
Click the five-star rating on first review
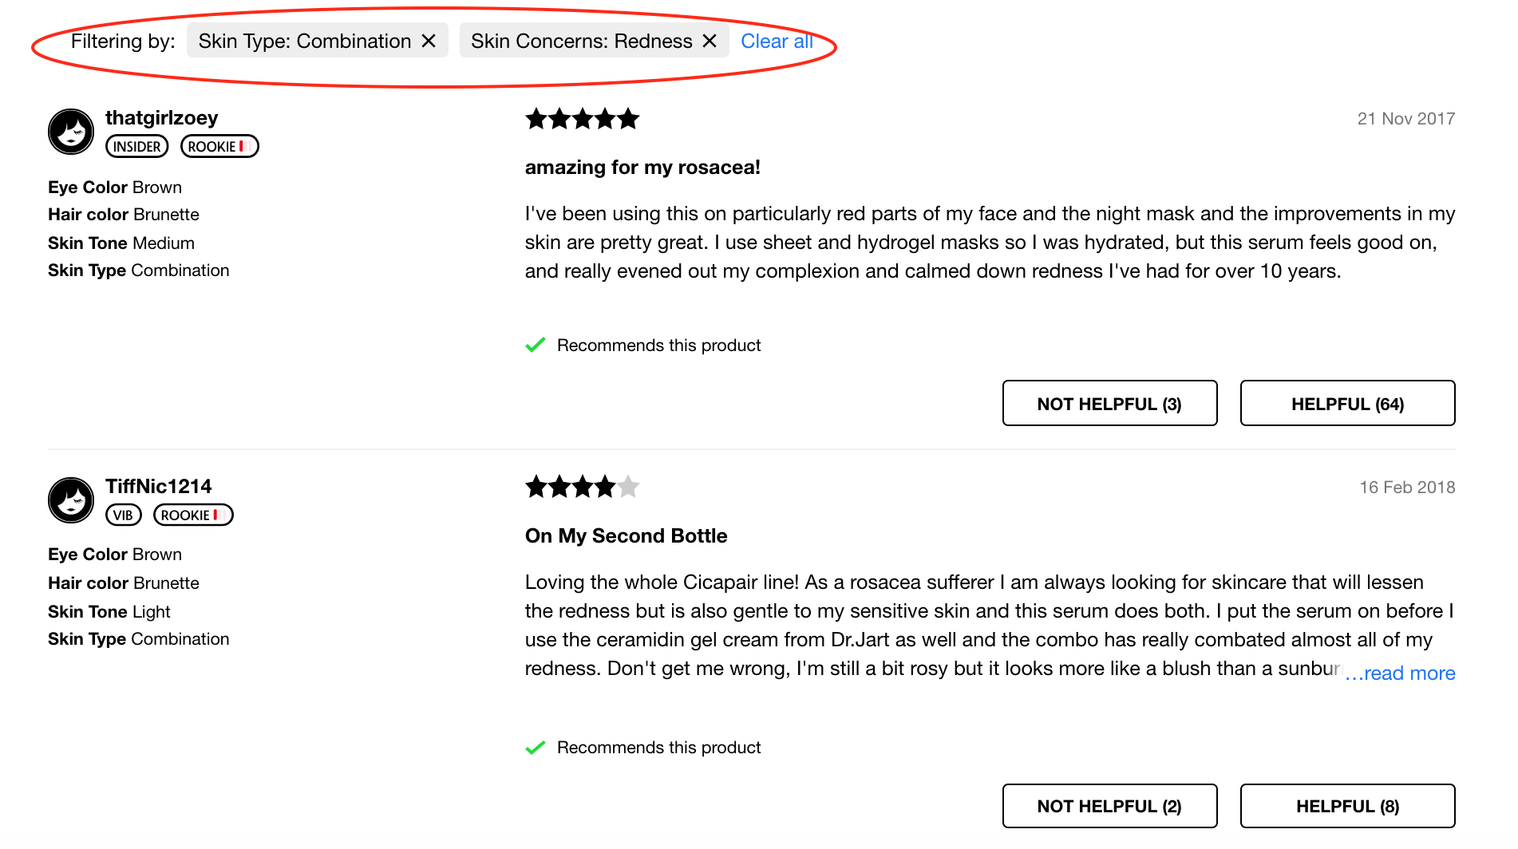point(583,120)
